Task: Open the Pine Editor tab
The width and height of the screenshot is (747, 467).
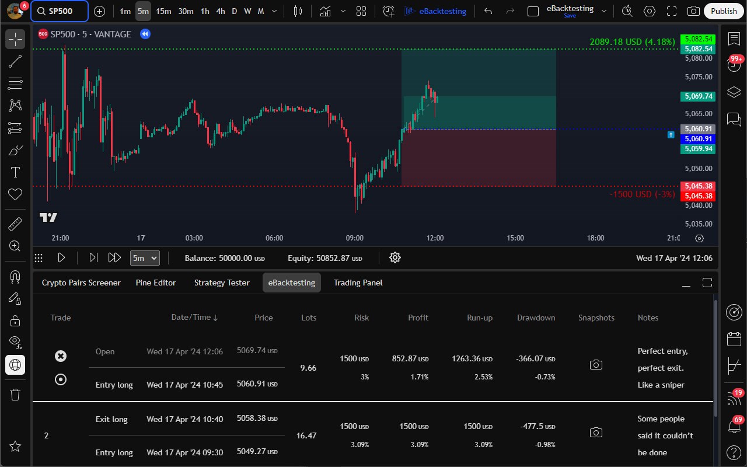Action: 156,283
